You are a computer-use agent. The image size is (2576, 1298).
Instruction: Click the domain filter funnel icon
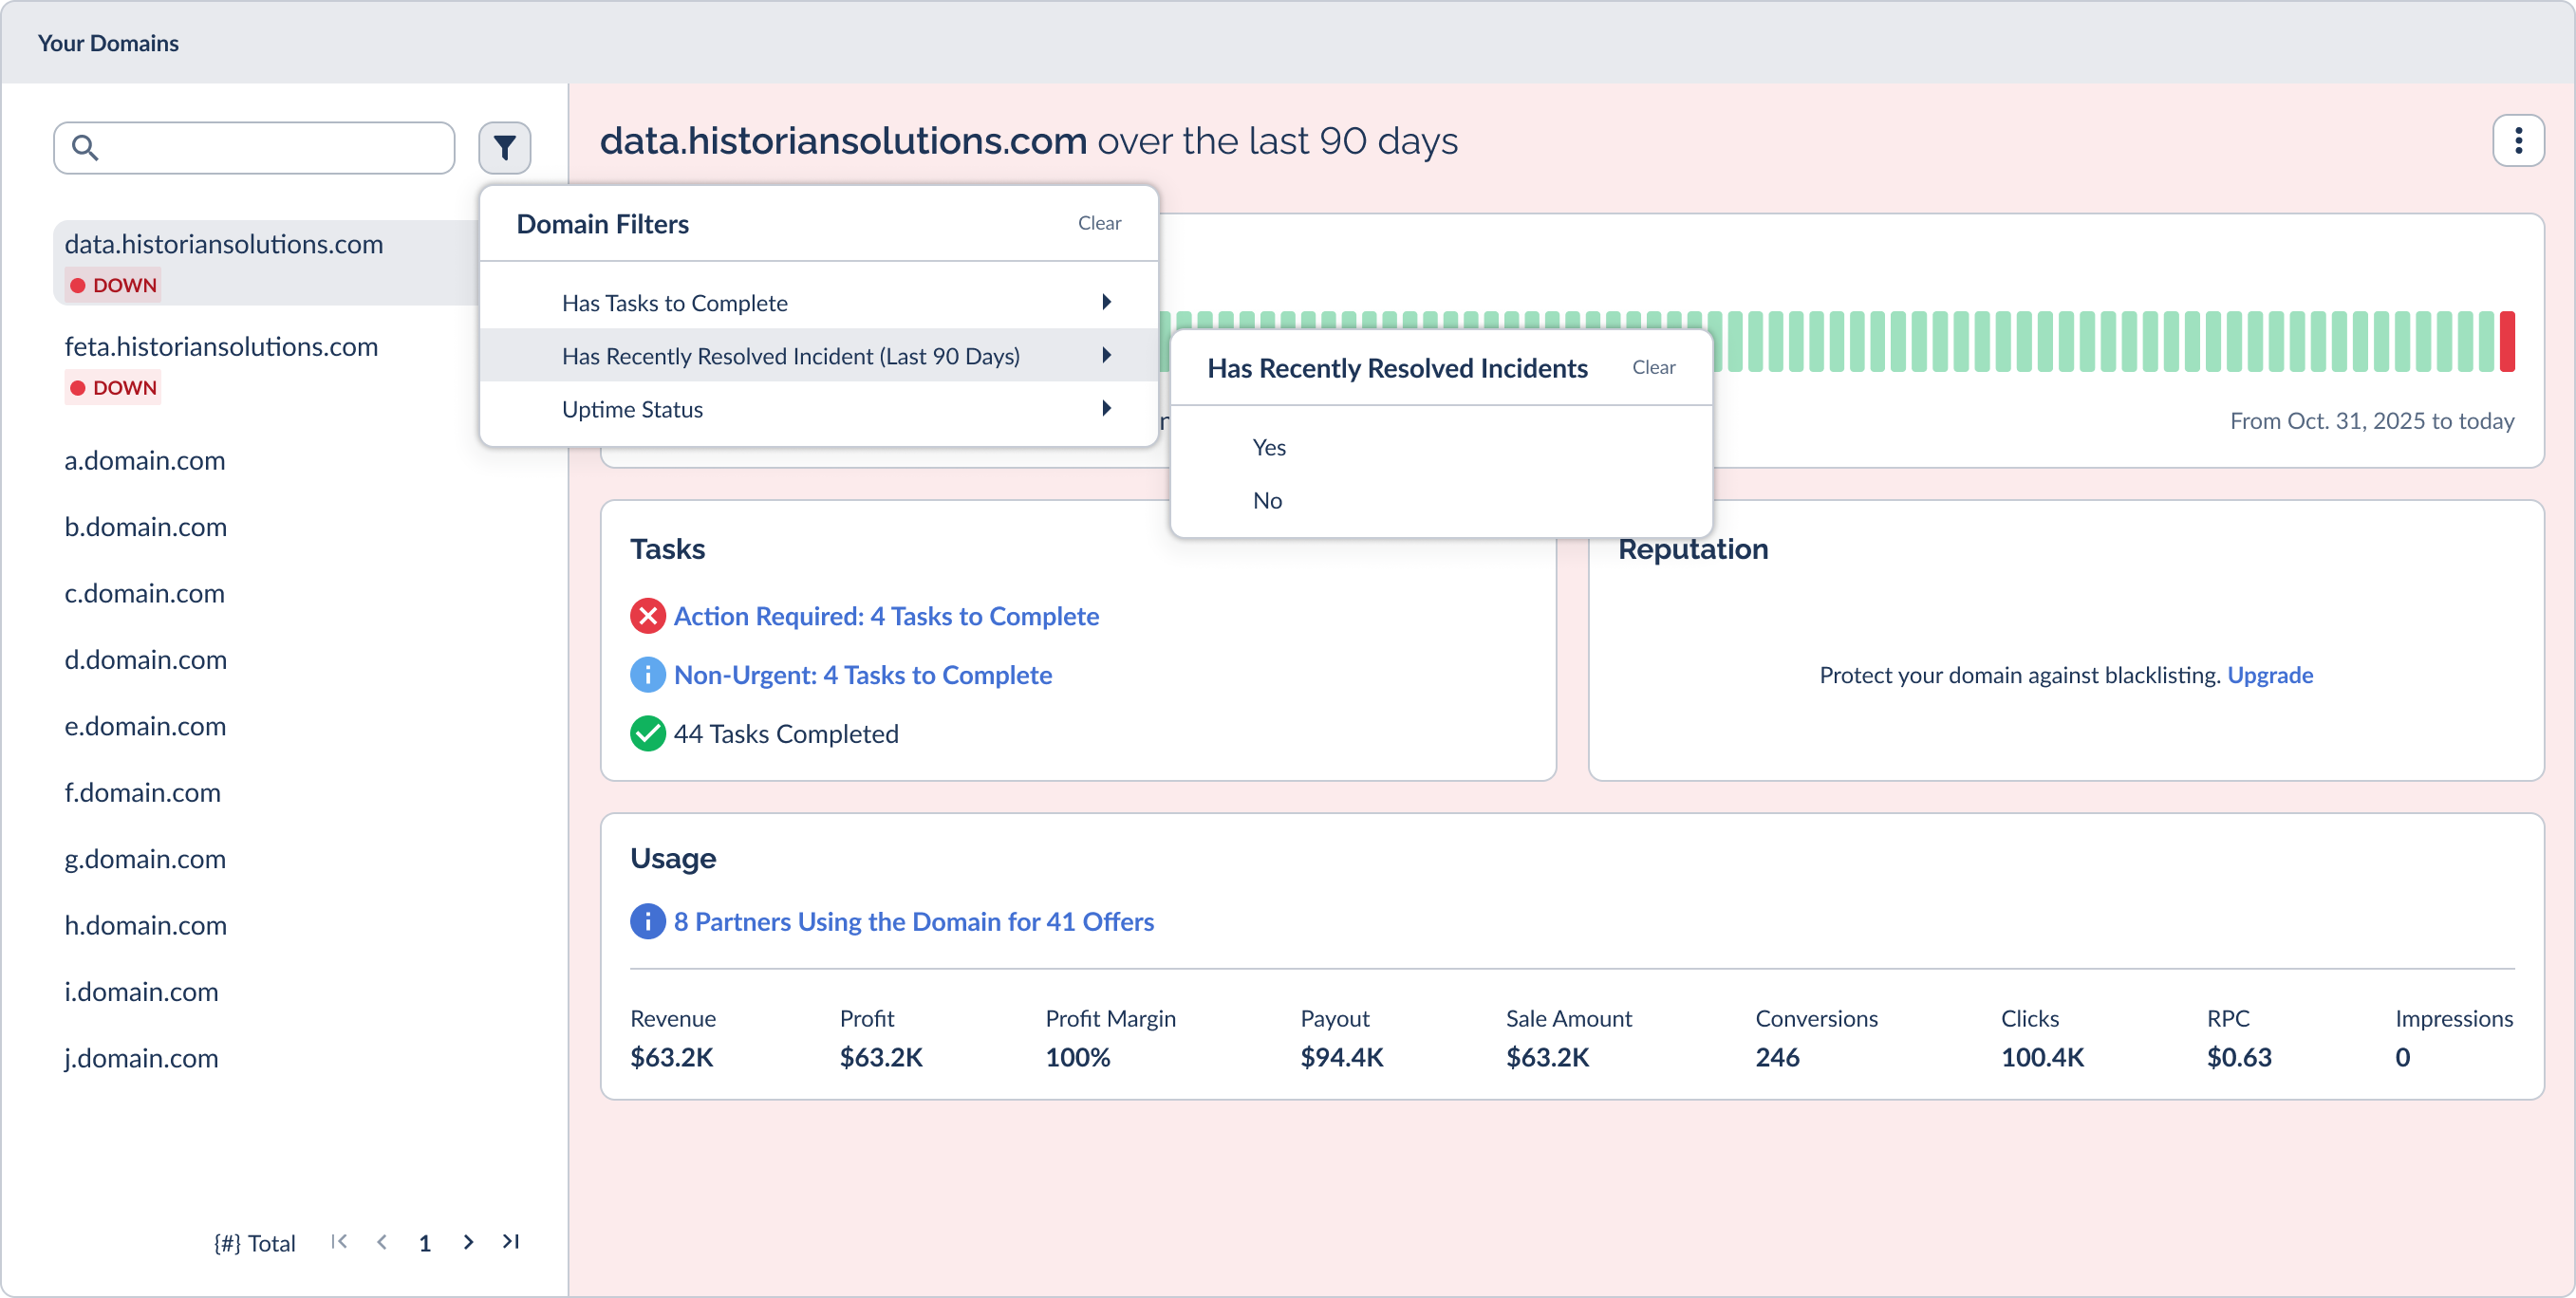pos(504,148)
